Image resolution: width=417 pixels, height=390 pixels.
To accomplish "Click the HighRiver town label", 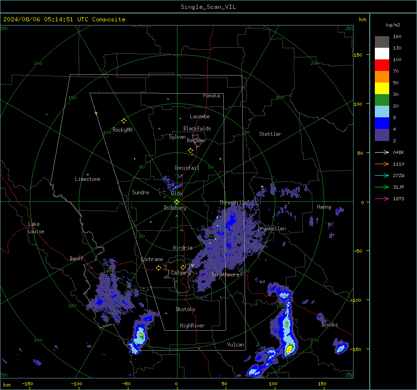I will click(x=192, y=326).
